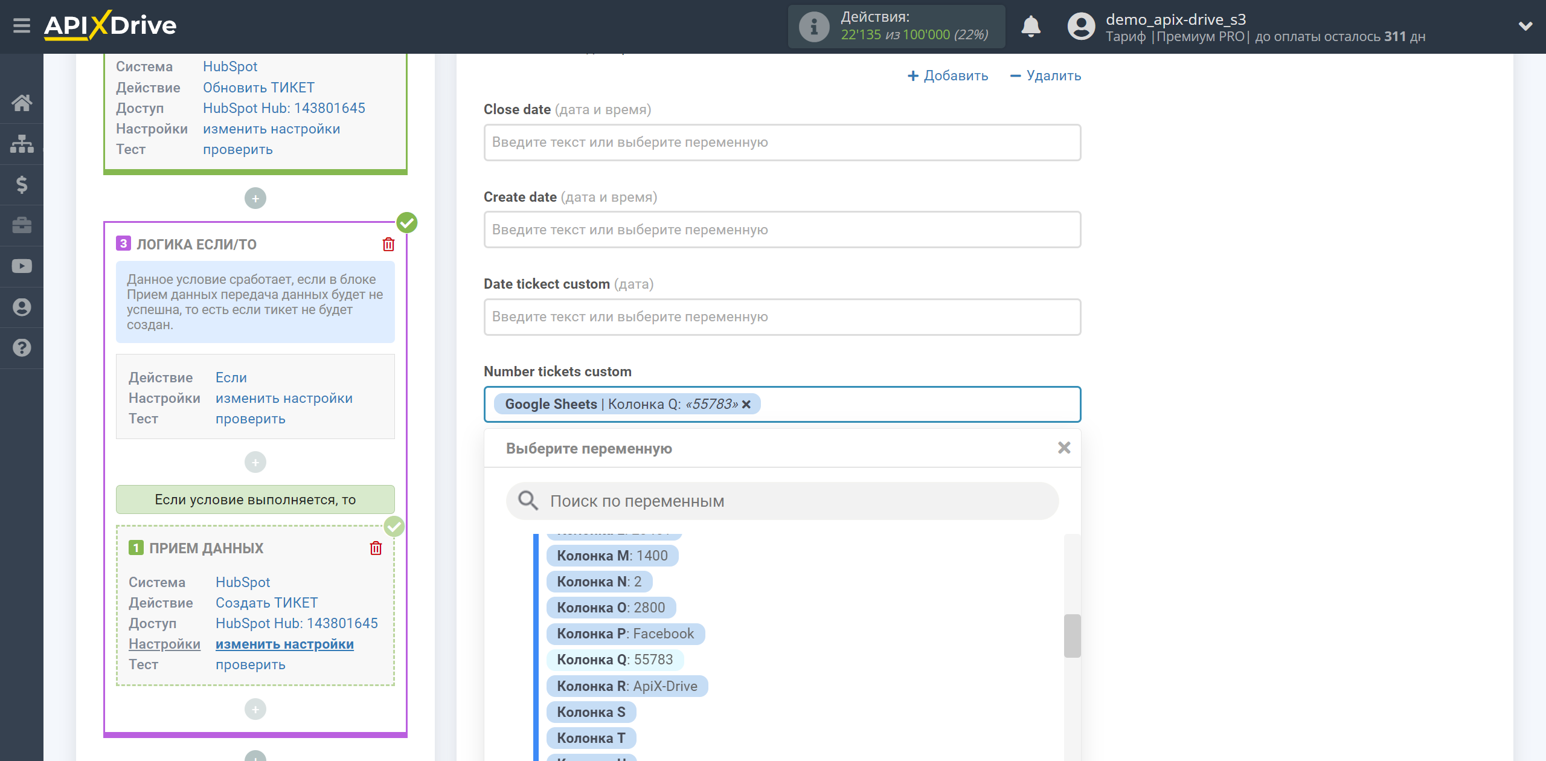Click the Действия usage counter panel
This screenshot has width=1546, height=761.
896,27
